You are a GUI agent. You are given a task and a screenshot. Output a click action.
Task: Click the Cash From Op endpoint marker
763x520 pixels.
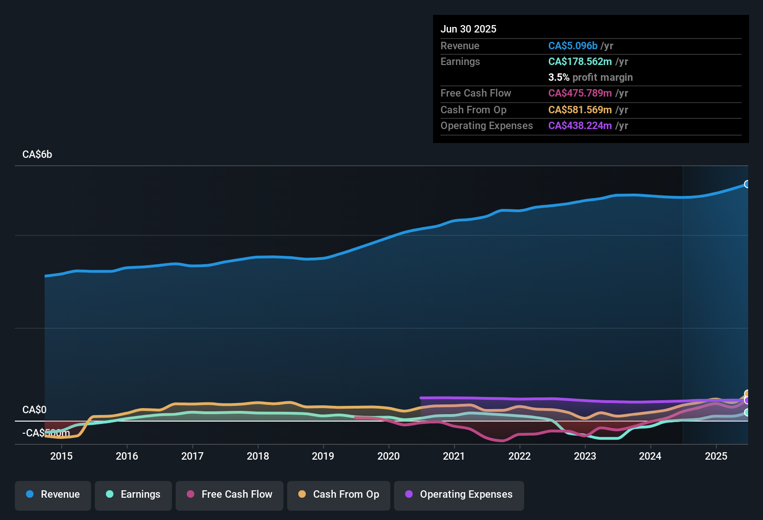747,394
